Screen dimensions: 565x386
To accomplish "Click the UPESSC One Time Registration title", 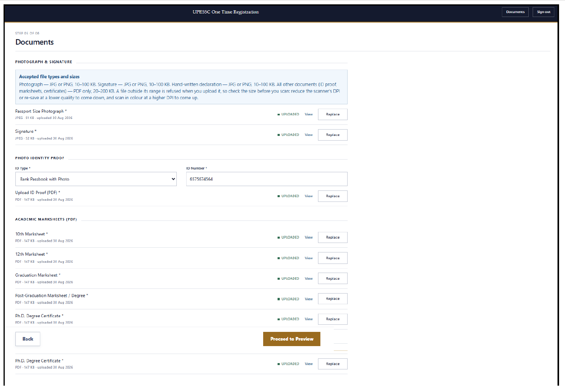I will (x=226, y=12).
